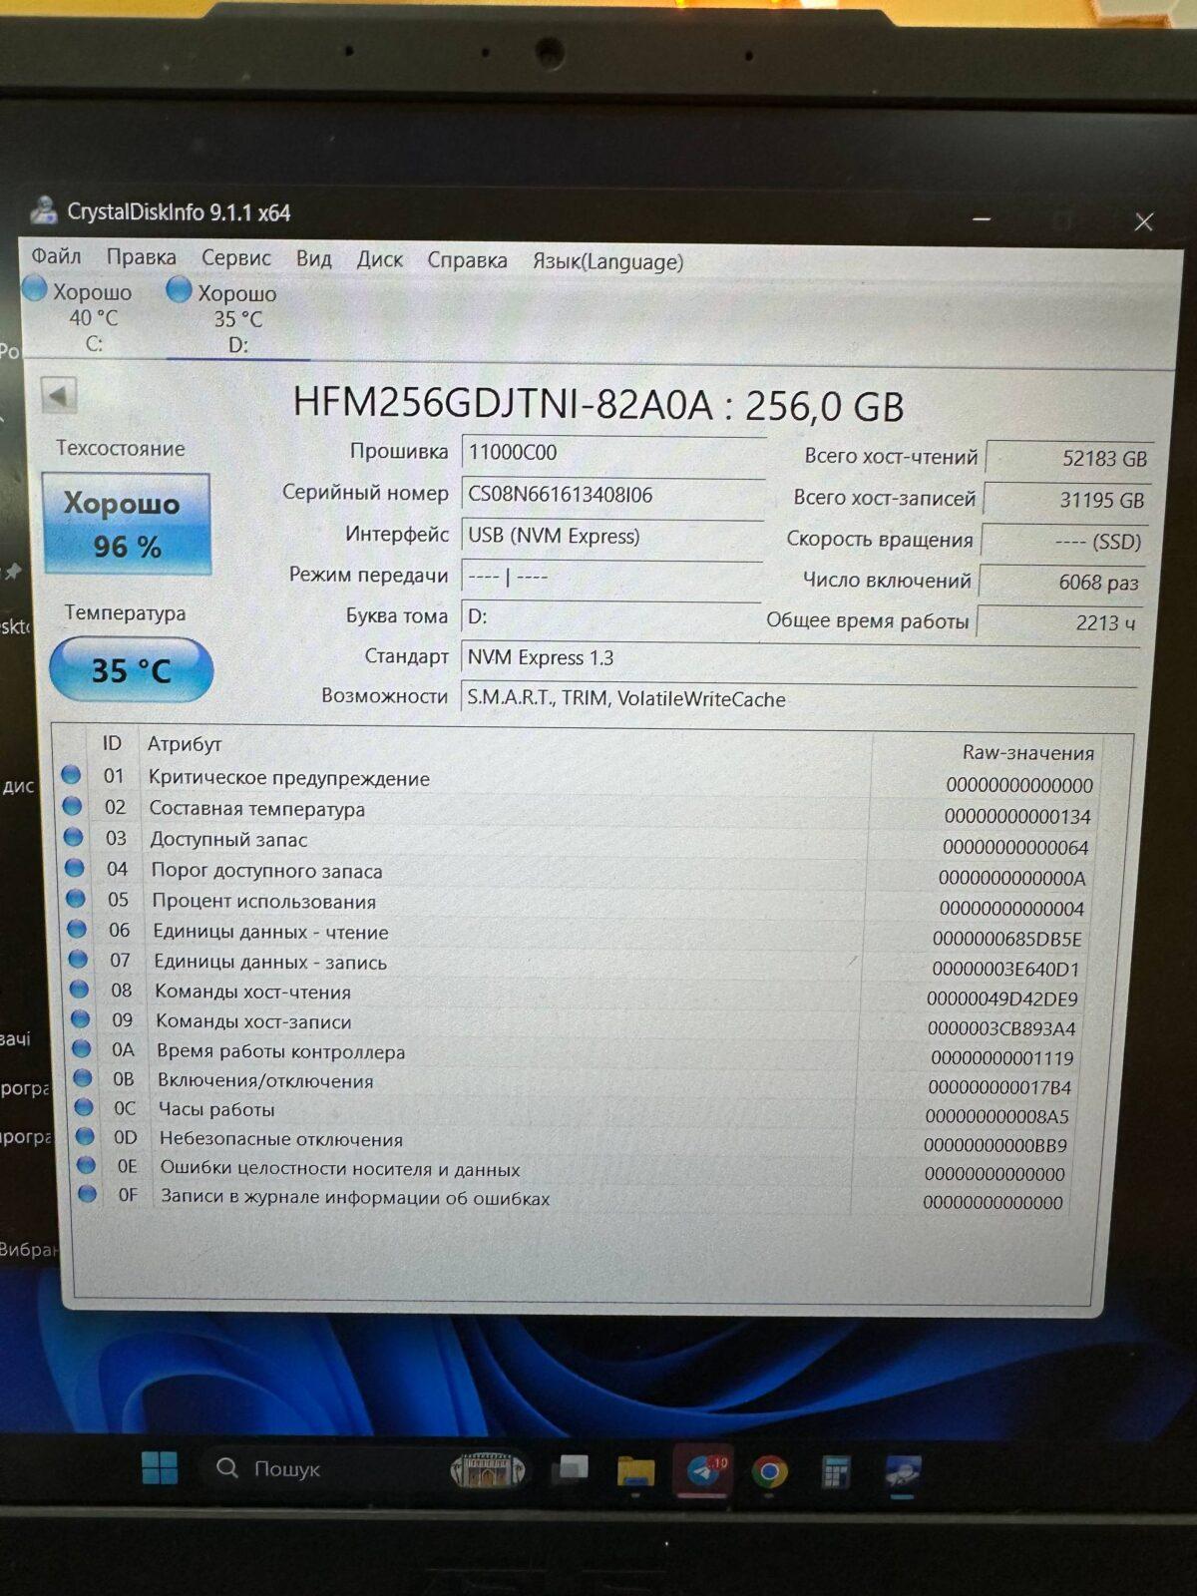This screenshot has height=1596, width=1197.
Task: Click the serial number field
Action: (x=612, y=495)
